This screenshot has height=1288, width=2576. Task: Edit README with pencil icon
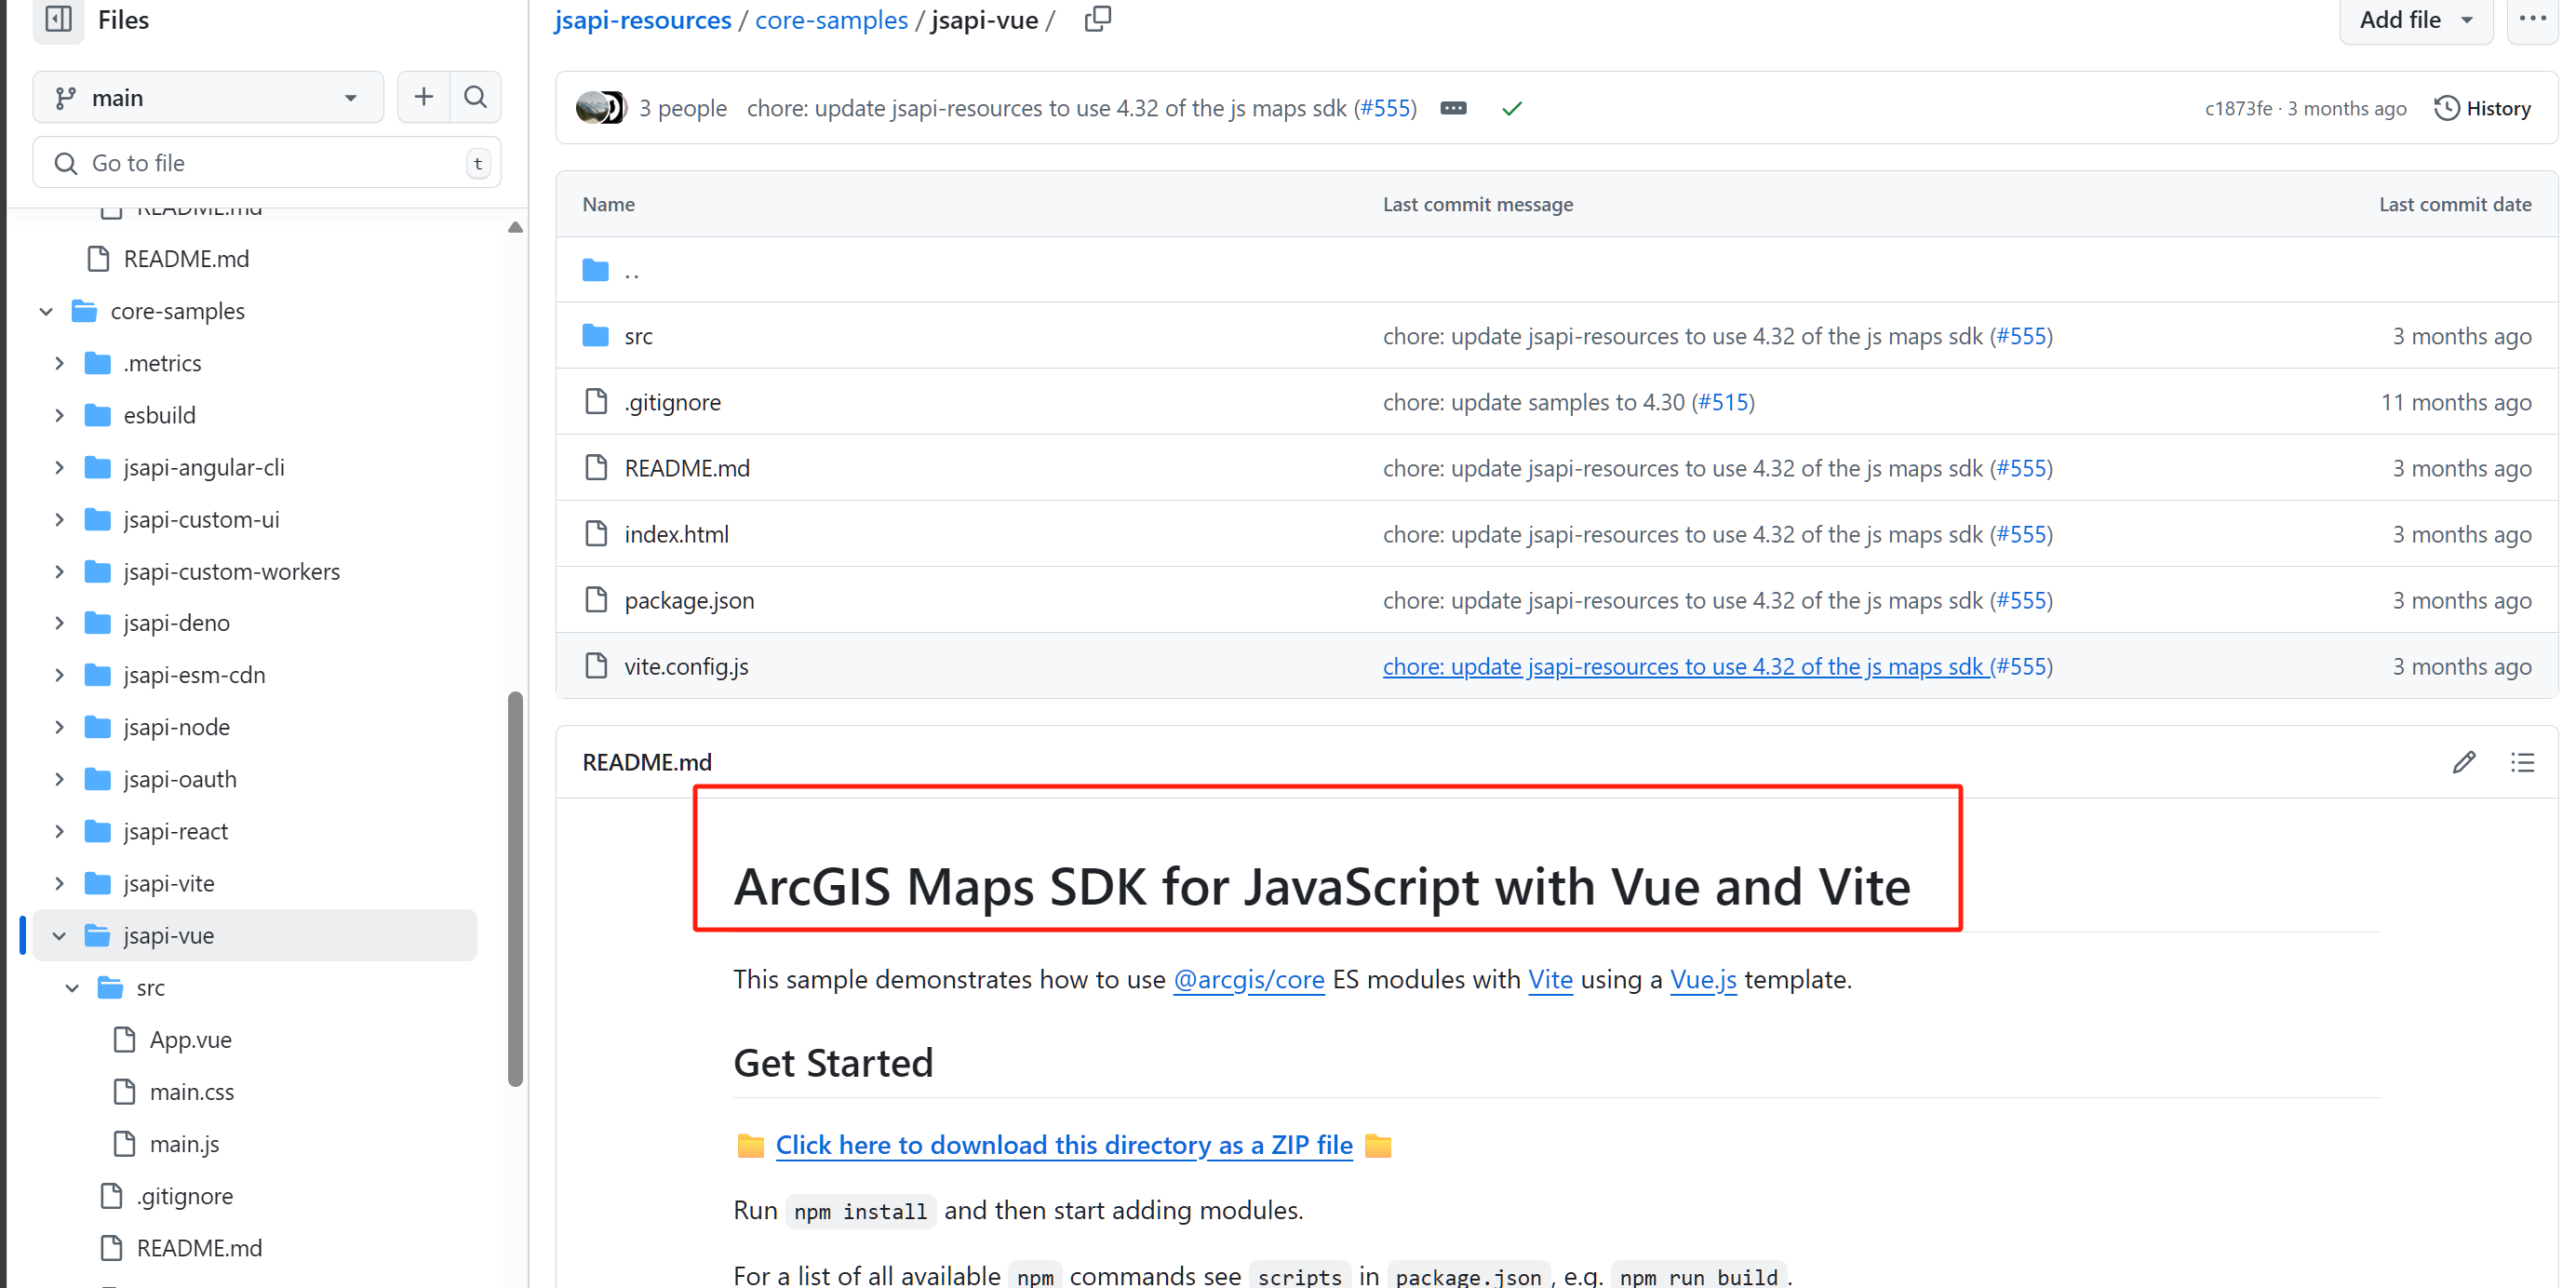[x=2463, y=762]
